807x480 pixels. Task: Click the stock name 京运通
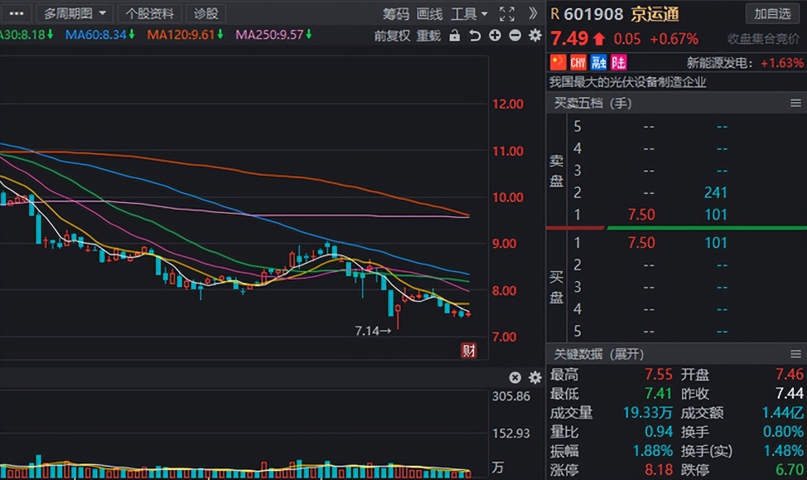[x=654, y=14]
